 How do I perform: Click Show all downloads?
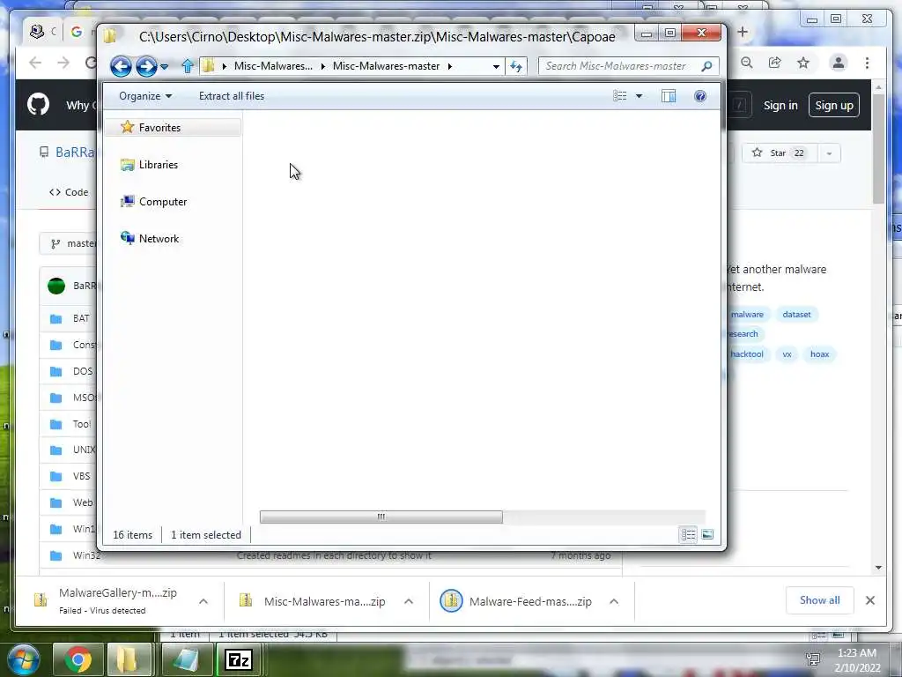820,600
